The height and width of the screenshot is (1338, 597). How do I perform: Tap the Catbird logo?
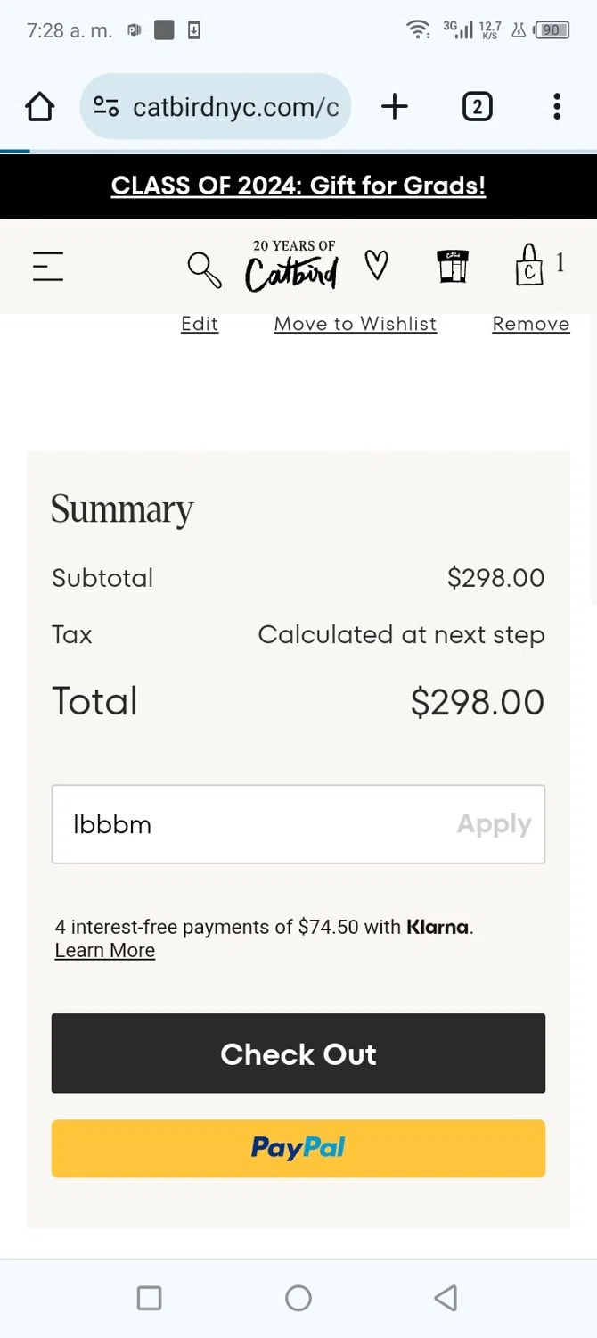point(292,266)
